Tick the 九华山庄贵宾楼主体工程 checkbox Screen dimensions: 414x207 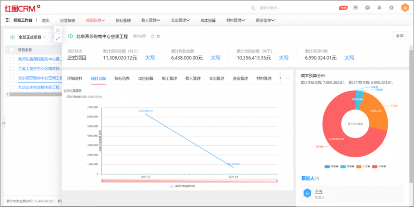[11, 87]
